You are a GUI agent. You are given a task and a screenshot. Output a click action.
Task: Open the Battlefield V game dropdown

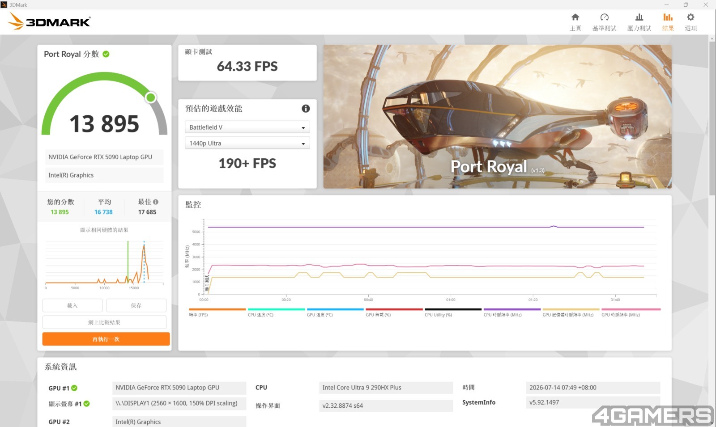[x=247, y=127]
